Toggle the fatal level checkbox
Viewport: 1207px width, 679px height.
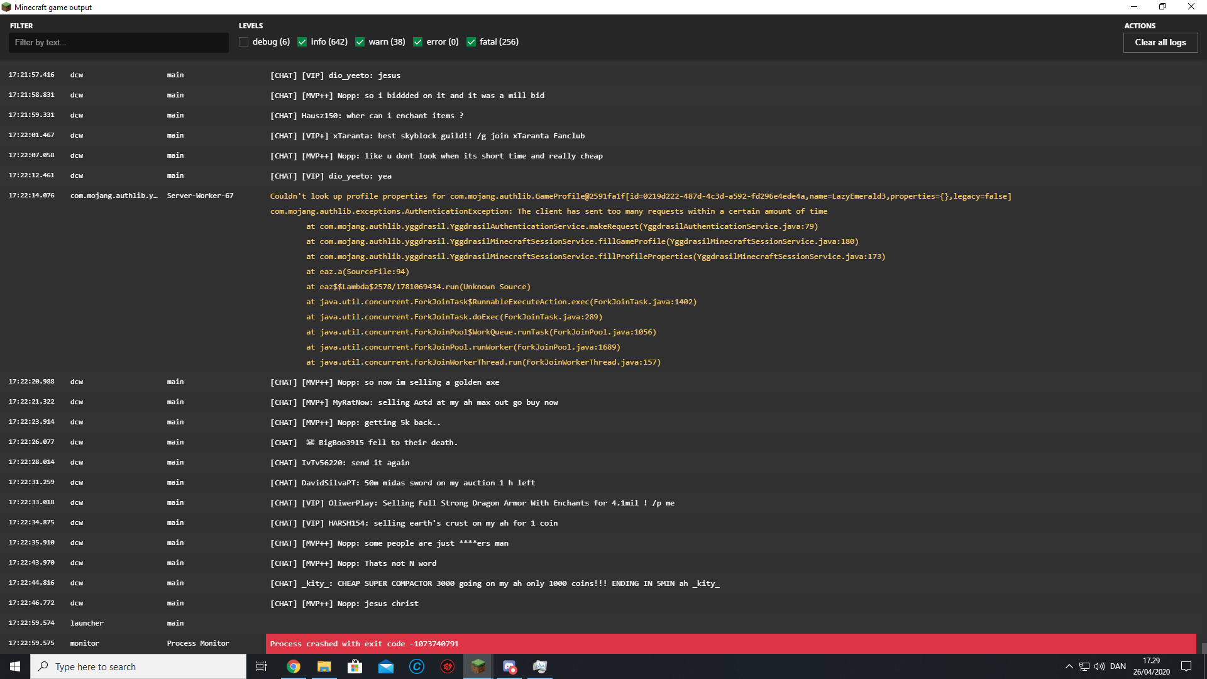[x=471, y=42]
